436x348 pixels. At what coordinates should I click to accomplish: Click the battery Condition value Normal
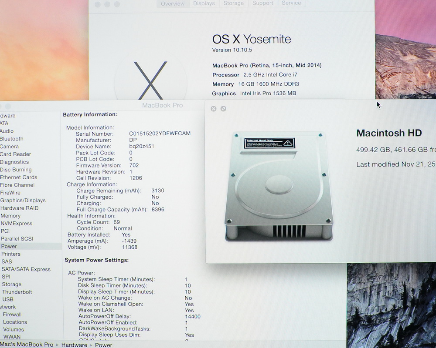[x=123, y=228]
